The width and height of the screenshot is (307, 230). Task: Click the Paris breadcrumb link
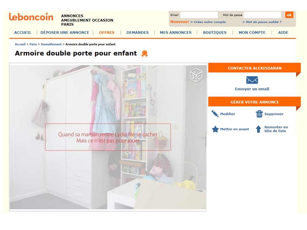click(x=33, y=44)
